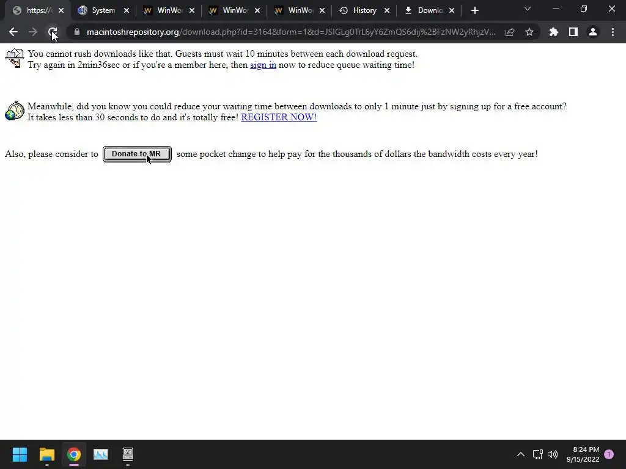Close the Downloads tab
626x469 pixels.
(x=452, y=11)
